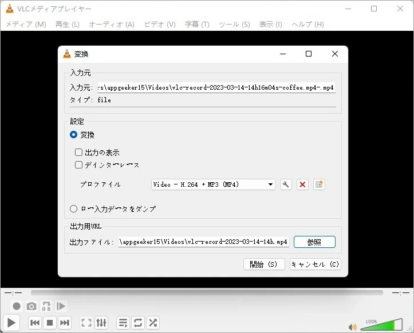414x333 pixels.
Task: Open the プロファイル dropdown list
Action: coord(214,184)
